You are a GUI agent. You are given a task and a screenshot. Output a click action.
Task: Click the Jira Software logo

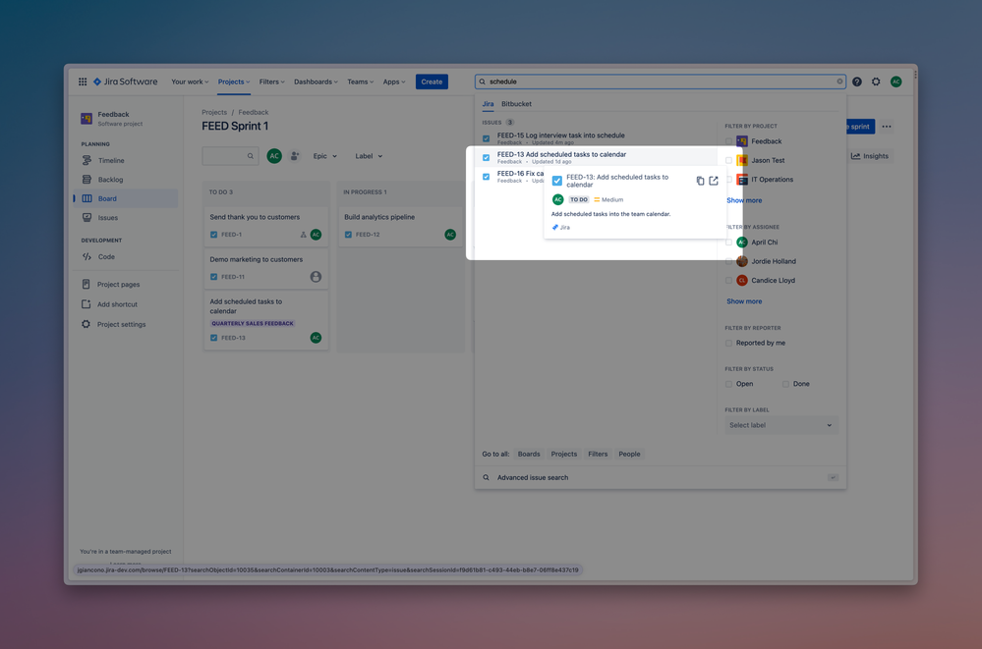click(125, 81)
